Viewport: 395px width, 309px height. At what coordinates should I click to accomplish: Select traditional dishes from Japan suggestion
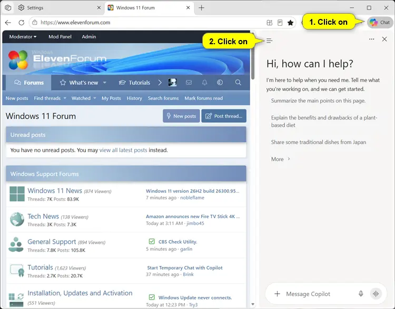[319, 142]
